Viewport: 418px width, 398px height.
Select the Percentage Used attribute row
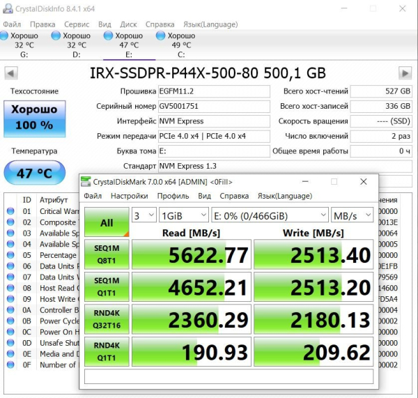point(42,255)
